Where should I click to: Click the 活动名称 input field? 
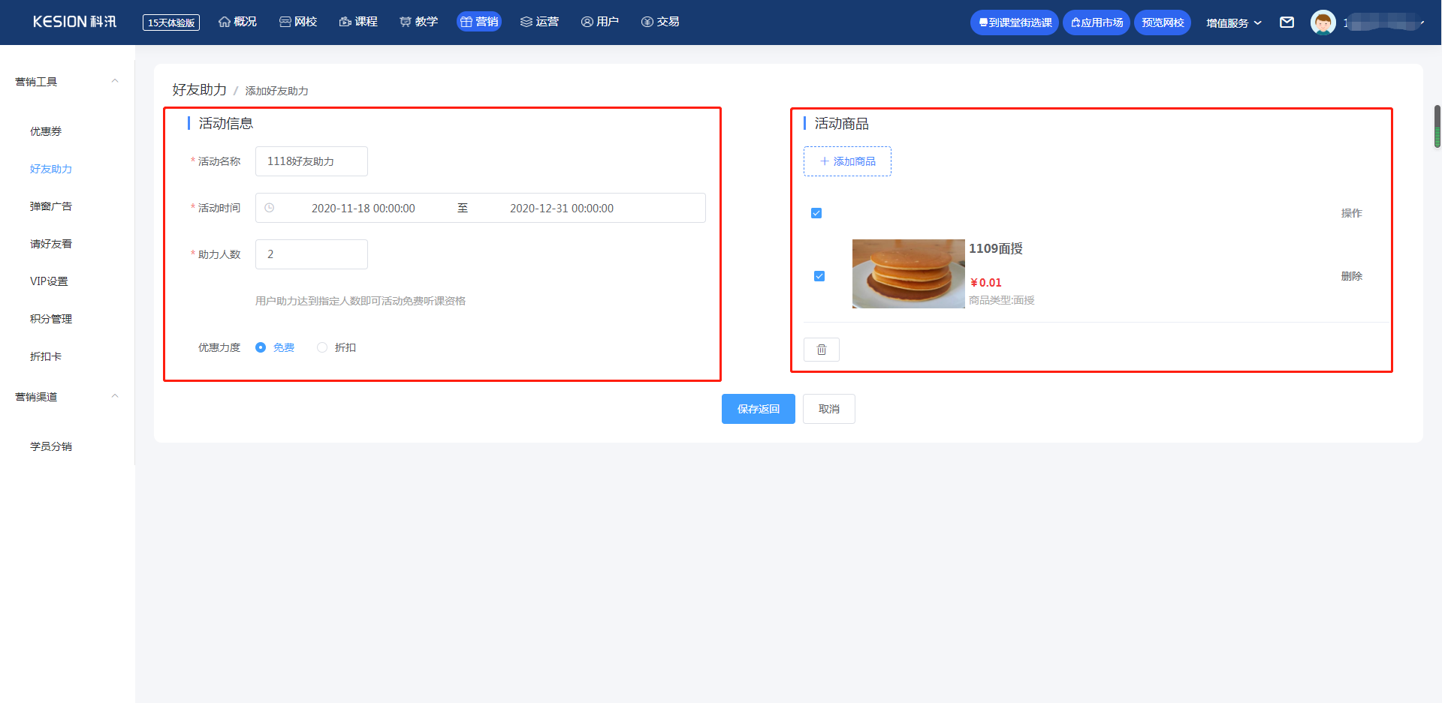pos(312,161)
